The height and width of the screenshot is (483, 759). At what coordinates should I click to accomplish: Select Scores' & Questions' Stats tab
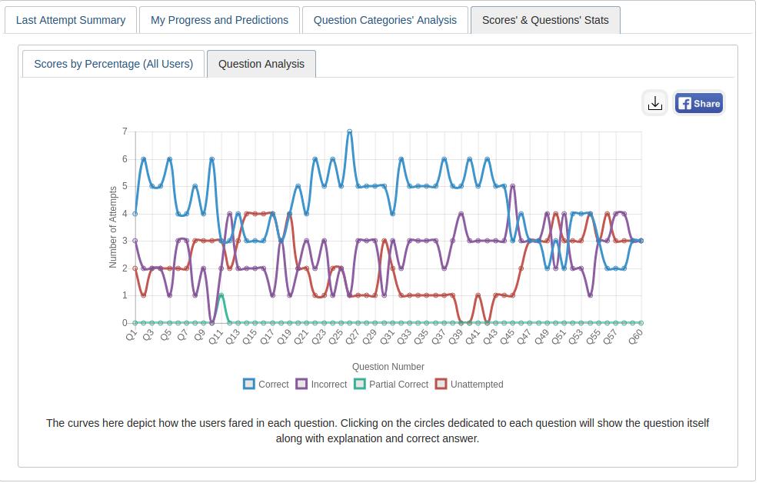[x=545, y=20]
